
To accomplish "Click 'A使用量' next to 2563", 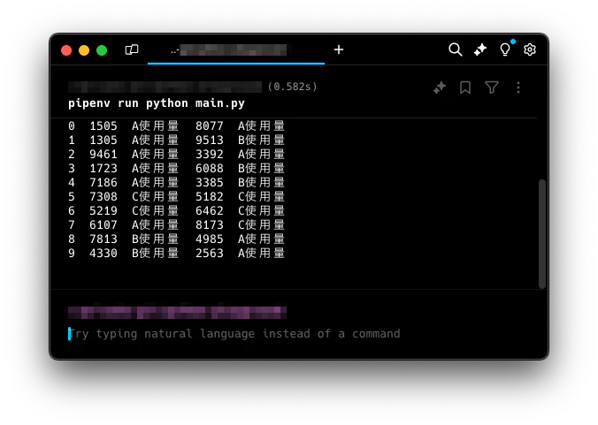I will coord(261,253).
